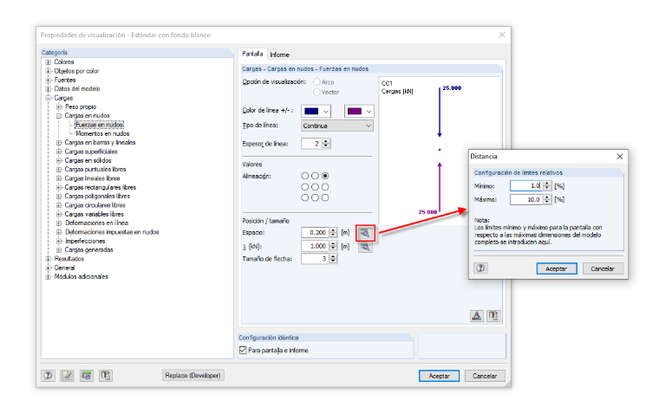Click copy settings icon beside font icon
659x413 pixels.
pos(493,316)
